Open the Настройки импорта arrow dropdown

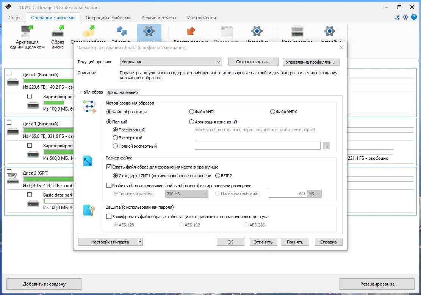[140, 242]
